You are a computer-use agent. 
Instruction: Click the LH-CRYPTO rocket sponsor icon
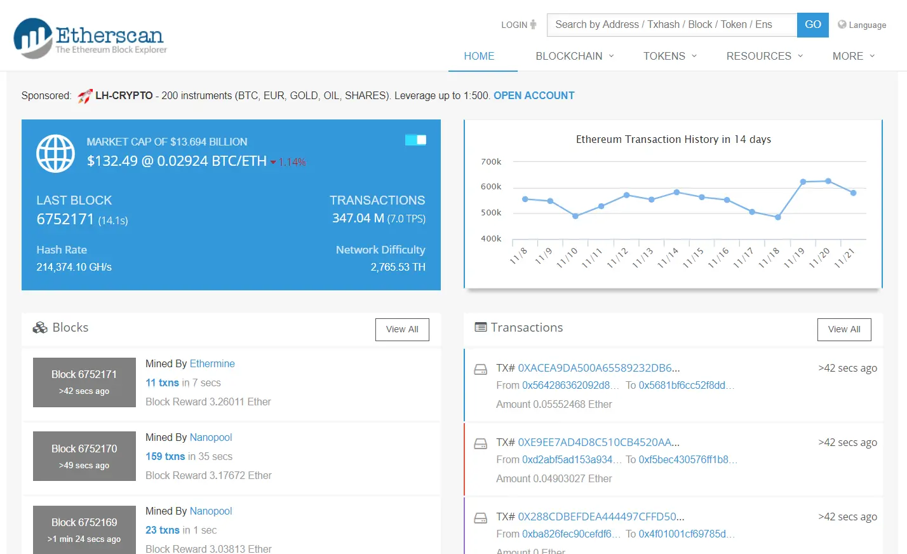click(85, 96)
